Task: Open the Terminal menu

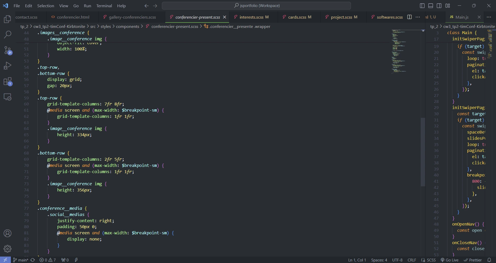Action: point(104,6)
